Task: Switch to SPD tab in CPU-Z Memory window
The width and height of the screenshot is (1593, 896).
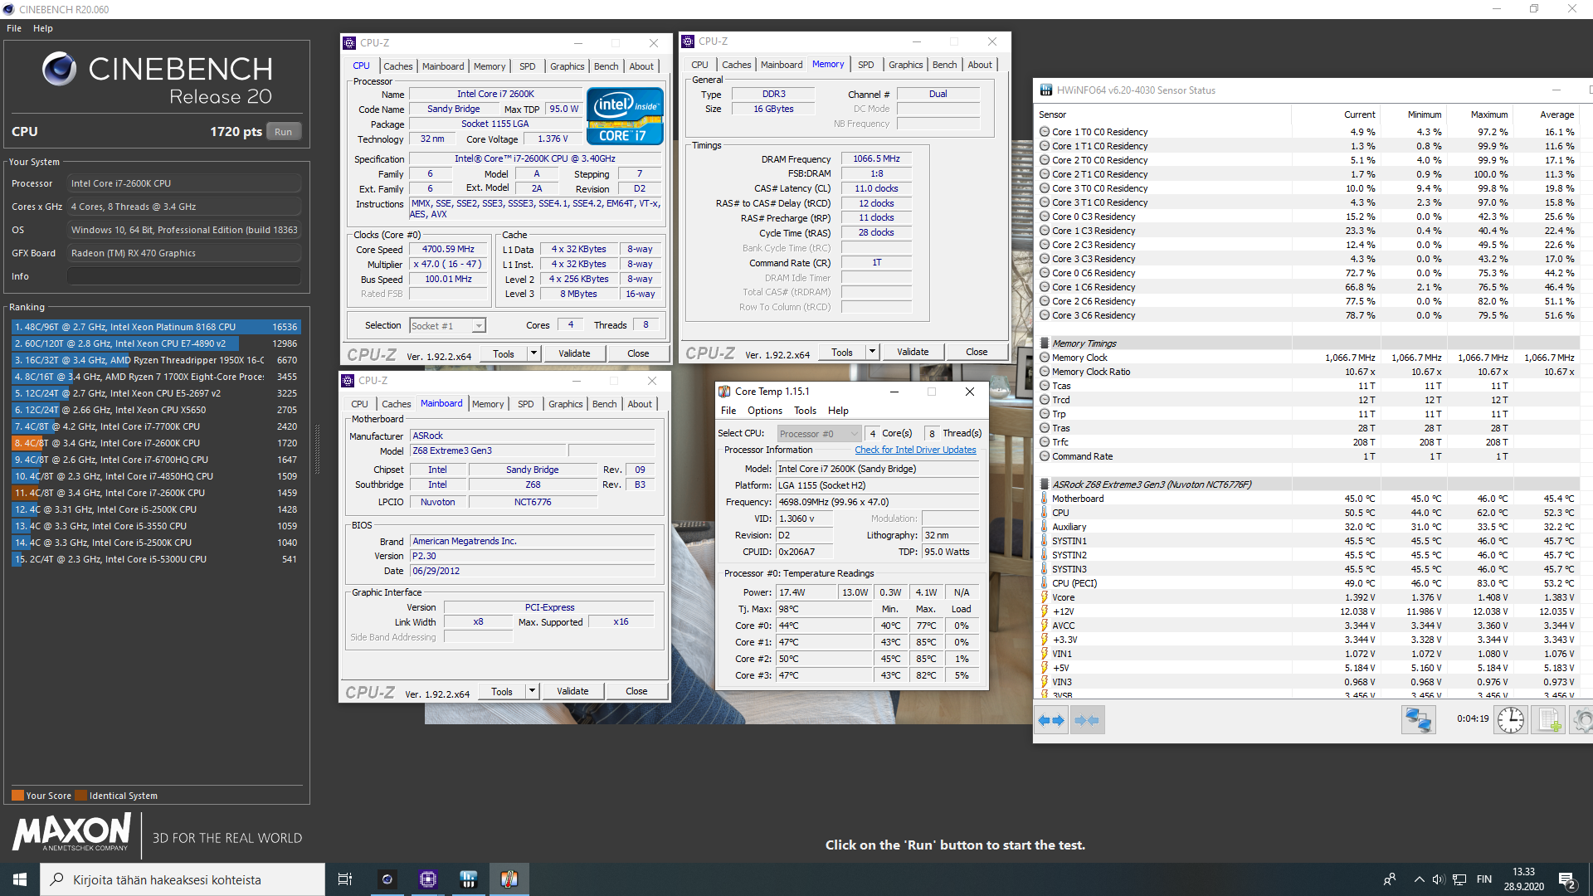Action: tap(866, 65)
